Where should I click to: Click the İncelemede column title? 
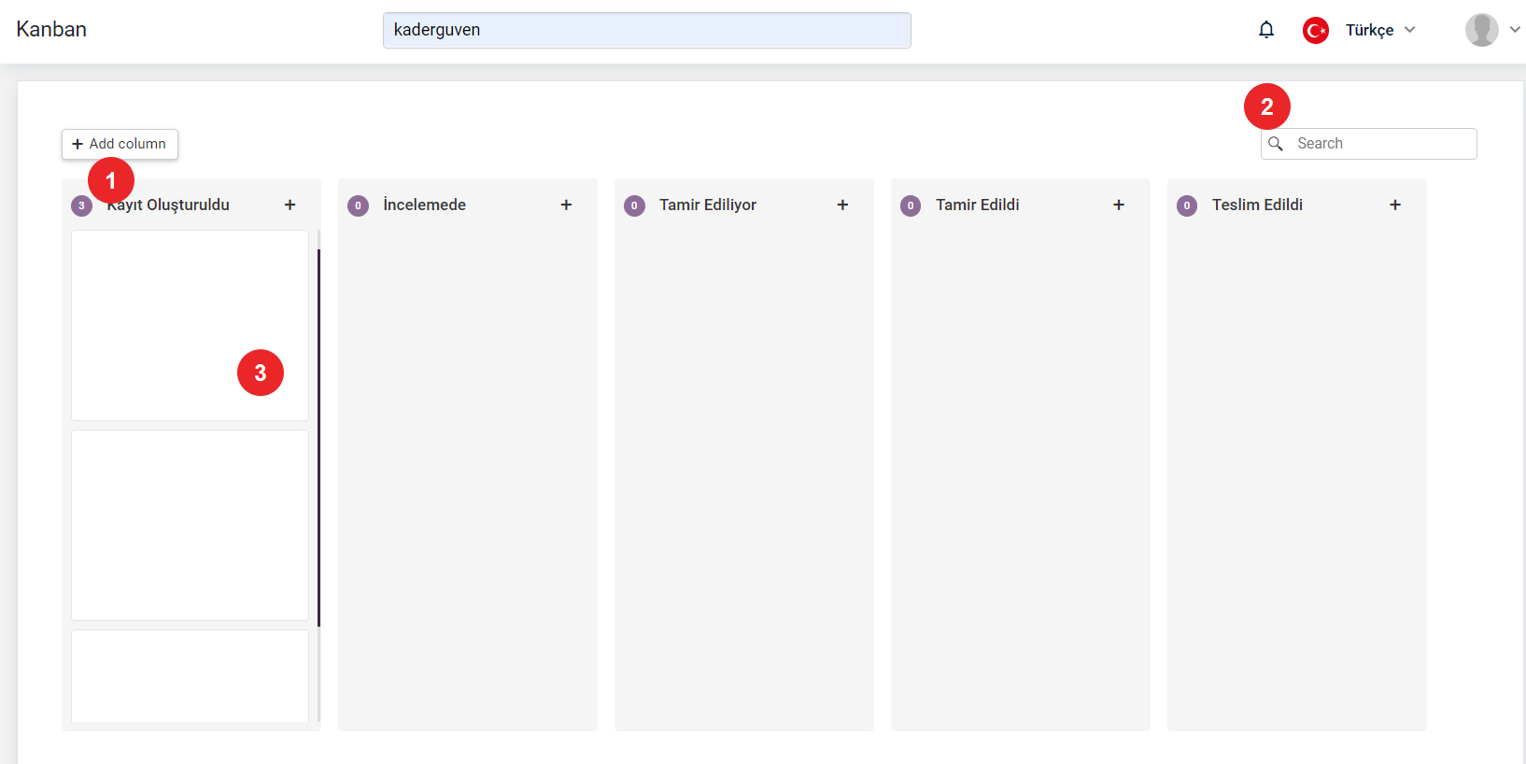(424, 205)
